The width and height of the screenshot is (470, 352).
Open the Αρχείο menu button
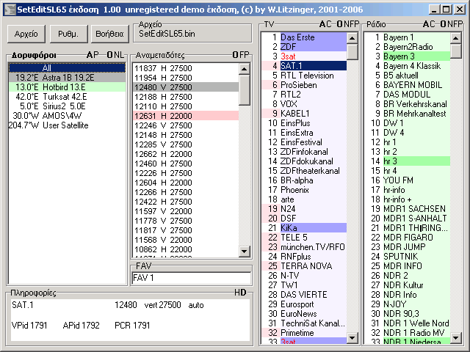click(x=26, y=34)
